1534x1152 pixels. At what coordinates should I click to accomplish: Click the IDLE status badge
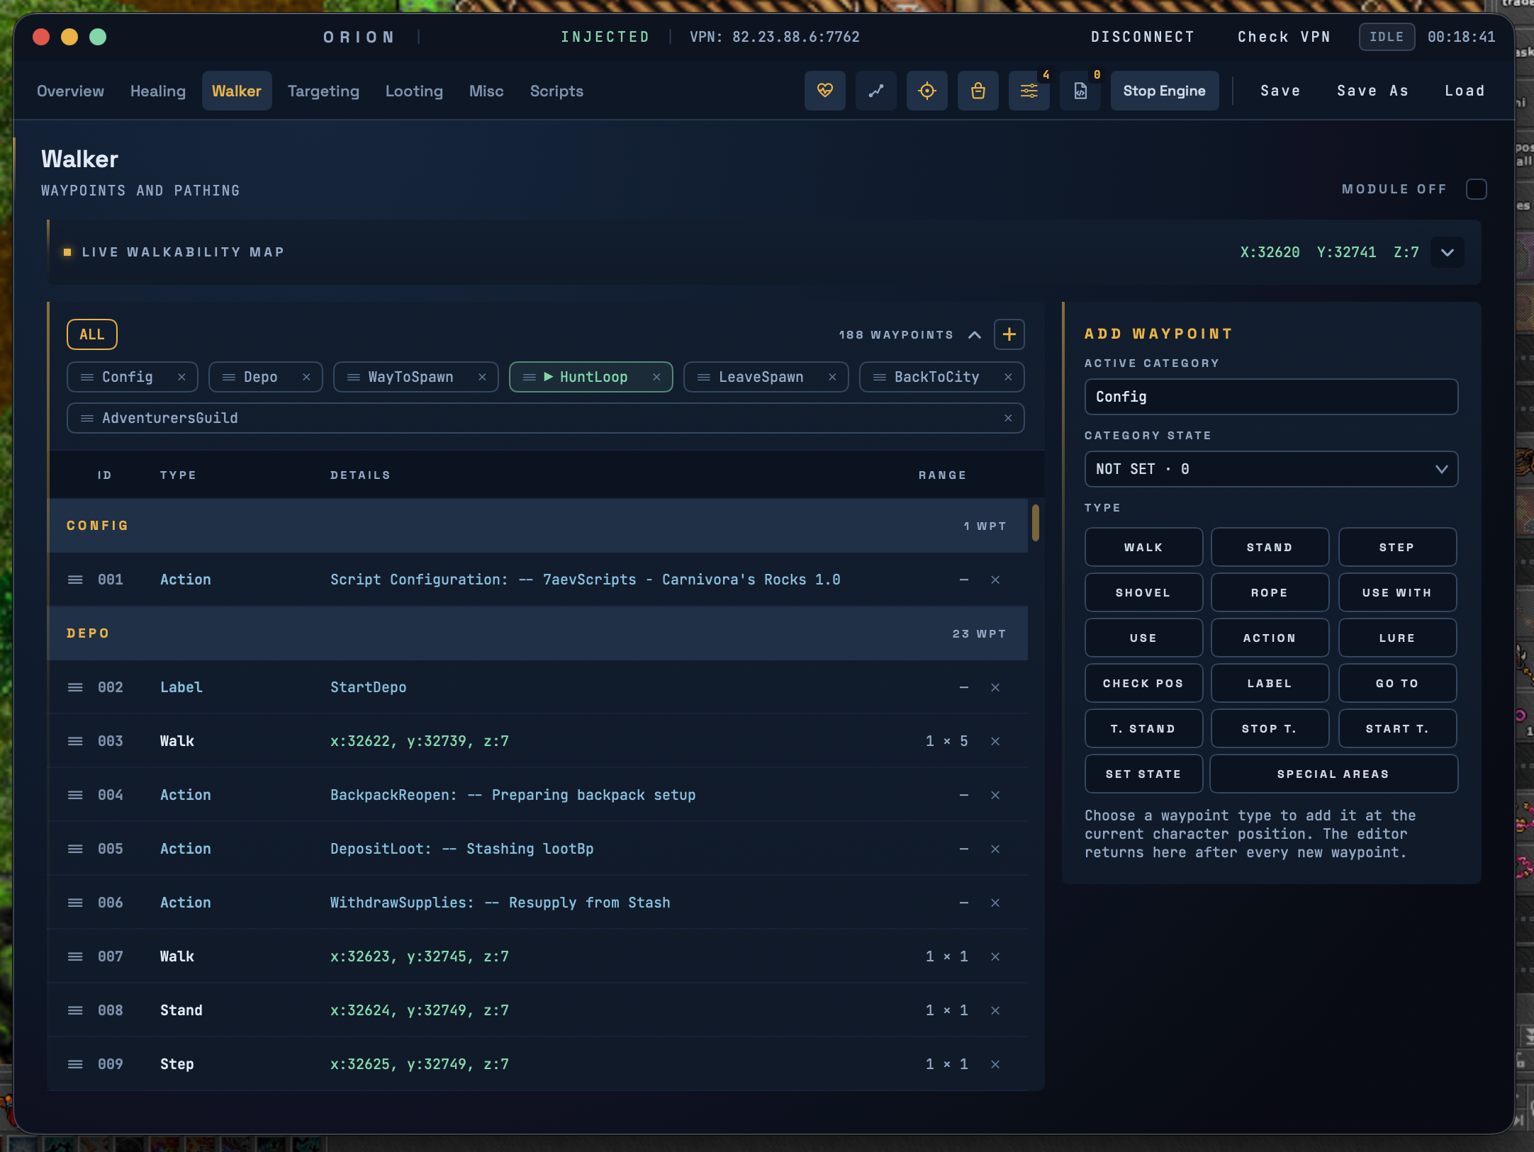(1387, 37)
